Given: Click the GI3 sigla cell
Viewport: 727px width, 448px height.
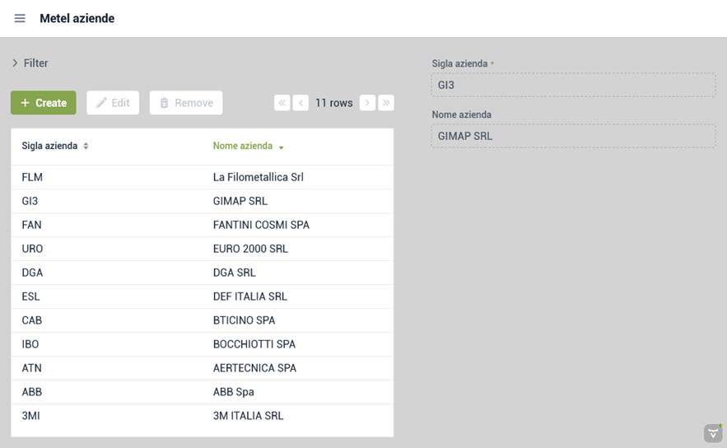Looking at the screenshot, I should pos(30,201).
